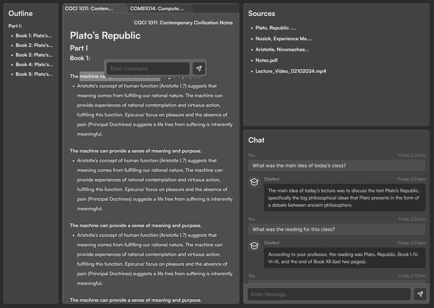Go to Book 3 outline entry
The image size is (434, 308).
point(34,55)
